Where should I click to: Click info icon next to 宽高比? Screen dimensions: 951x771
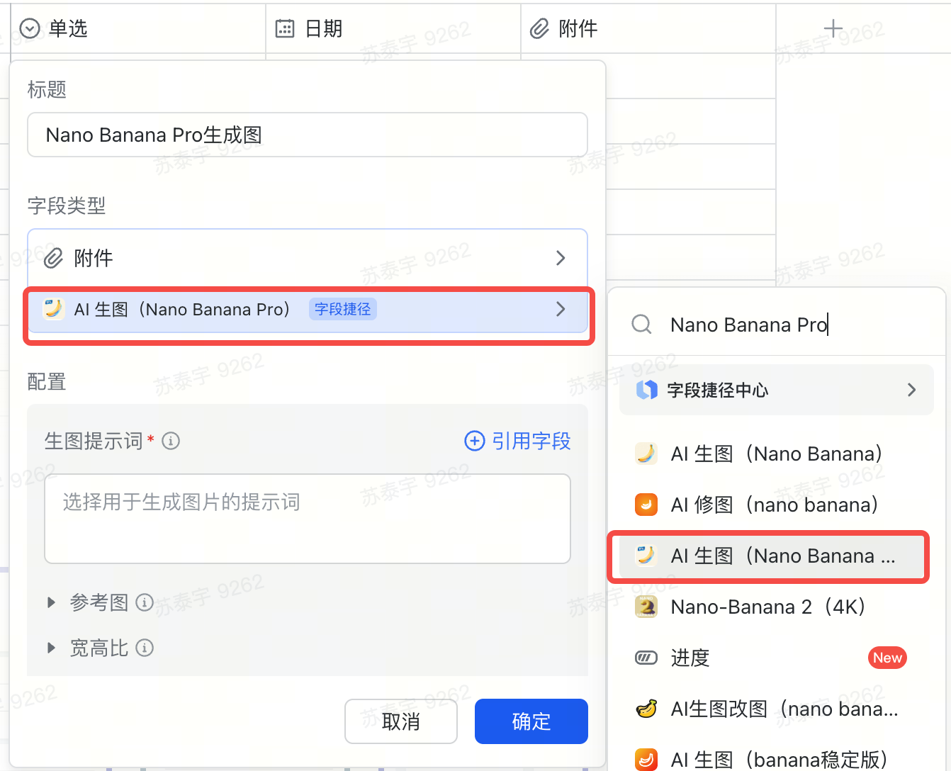[x=145, y=648]
